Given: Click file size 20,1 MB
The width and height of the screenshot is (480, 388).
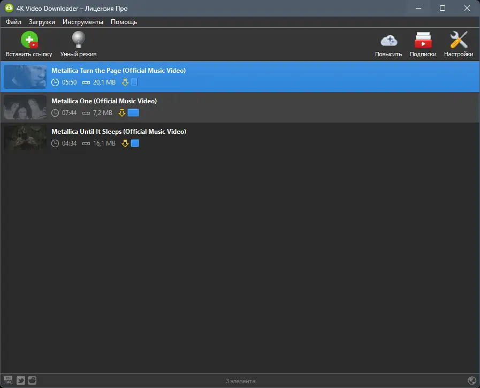Looking at the screenshot, I should tap(104, 82).
